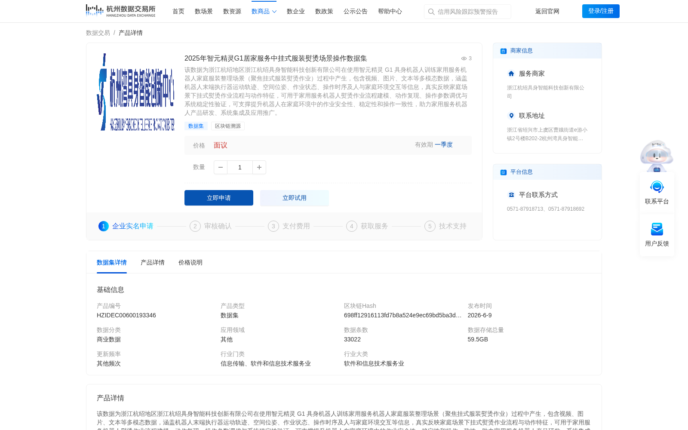This screenshot has height=430, width=688.
Task: Click the 商业数据 category value
Action: click(x=109, y=339)
